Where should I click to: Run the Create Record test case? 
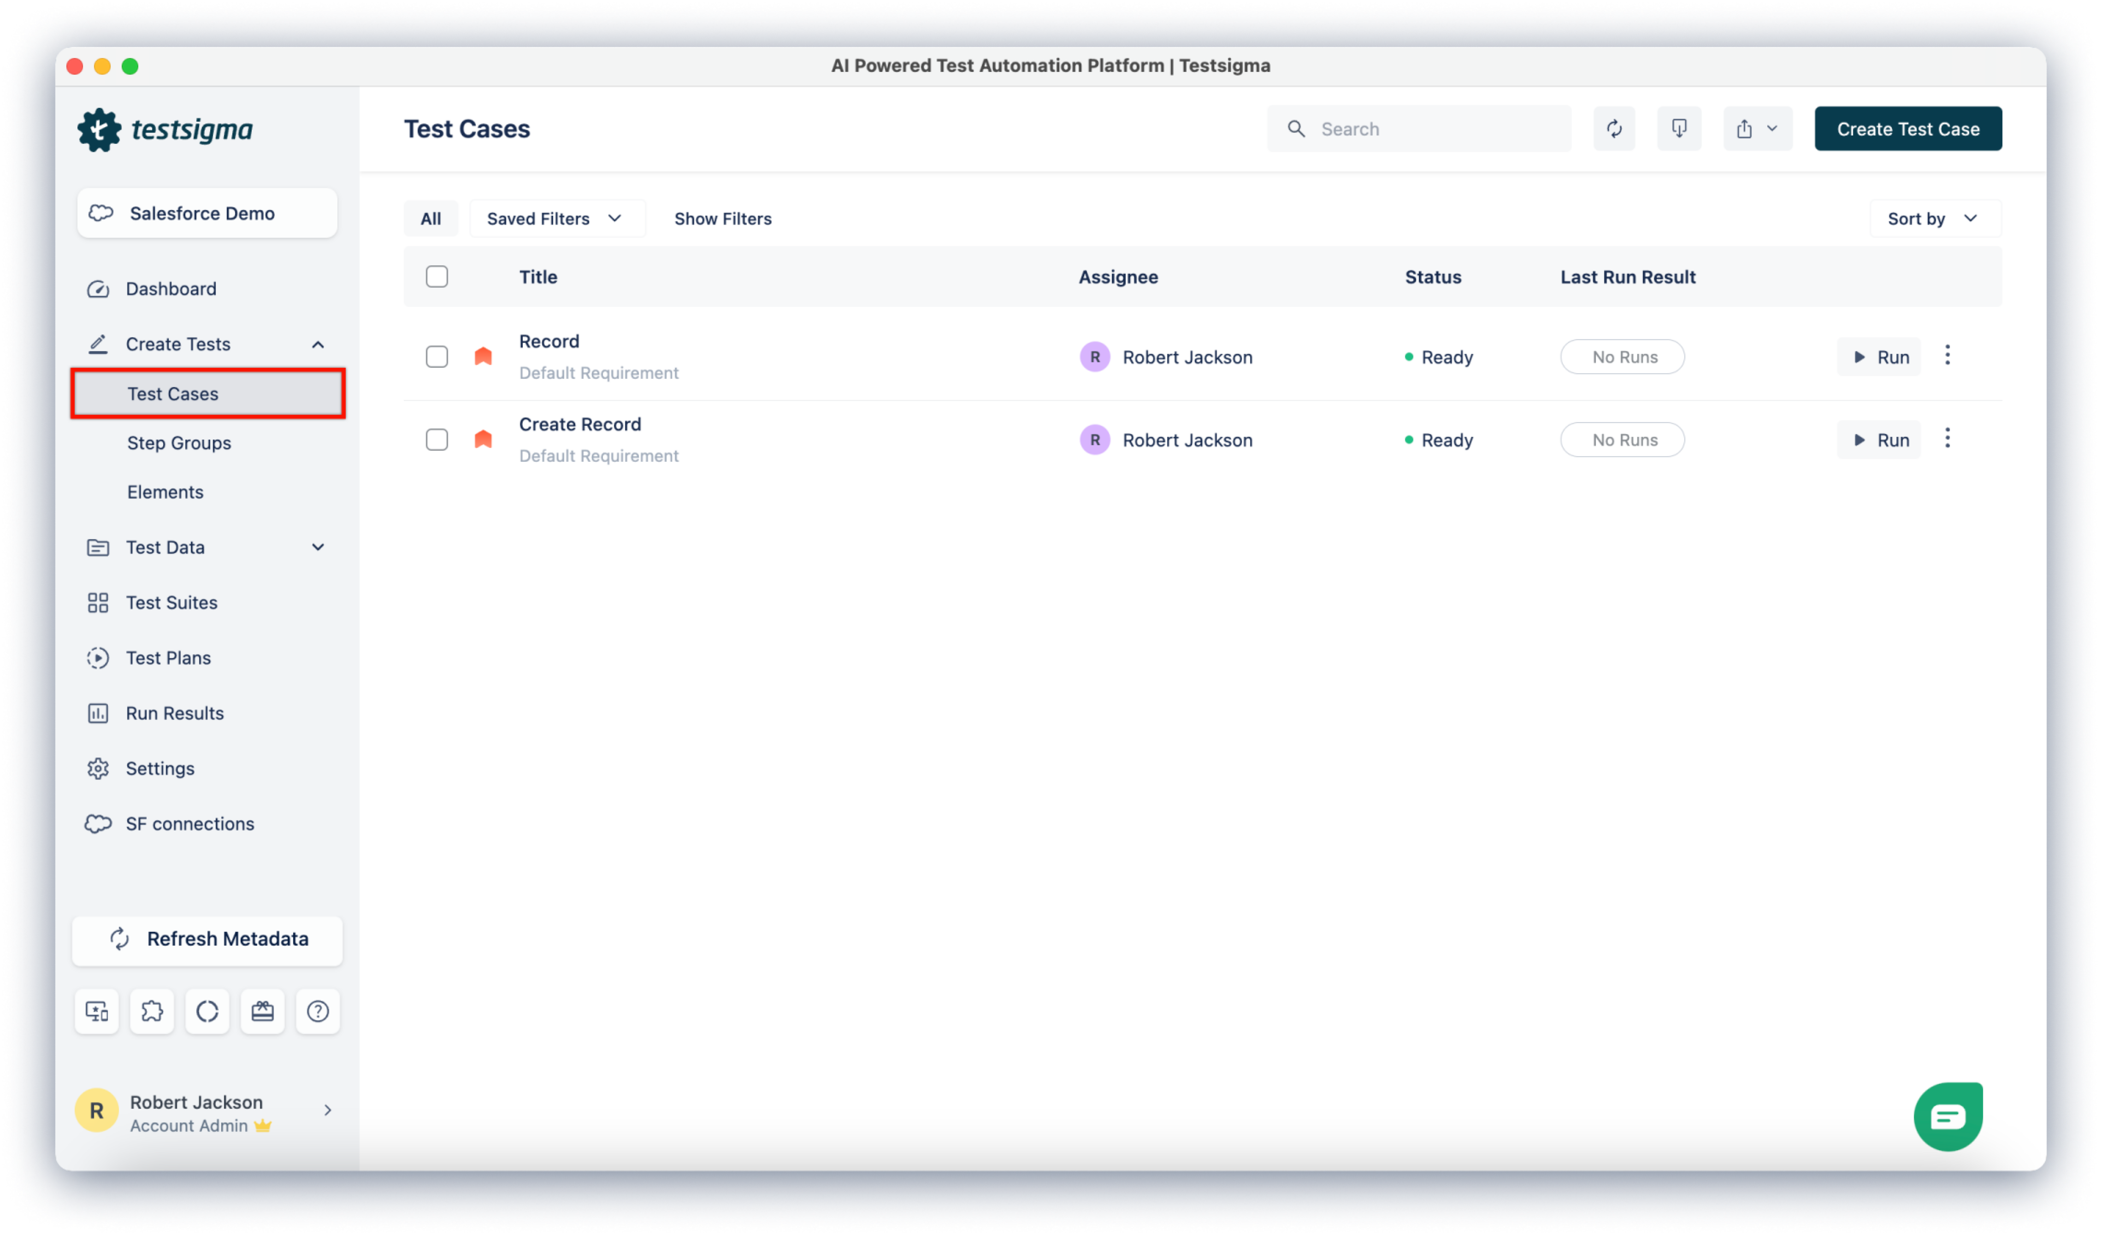click(x=1878, y=440)
